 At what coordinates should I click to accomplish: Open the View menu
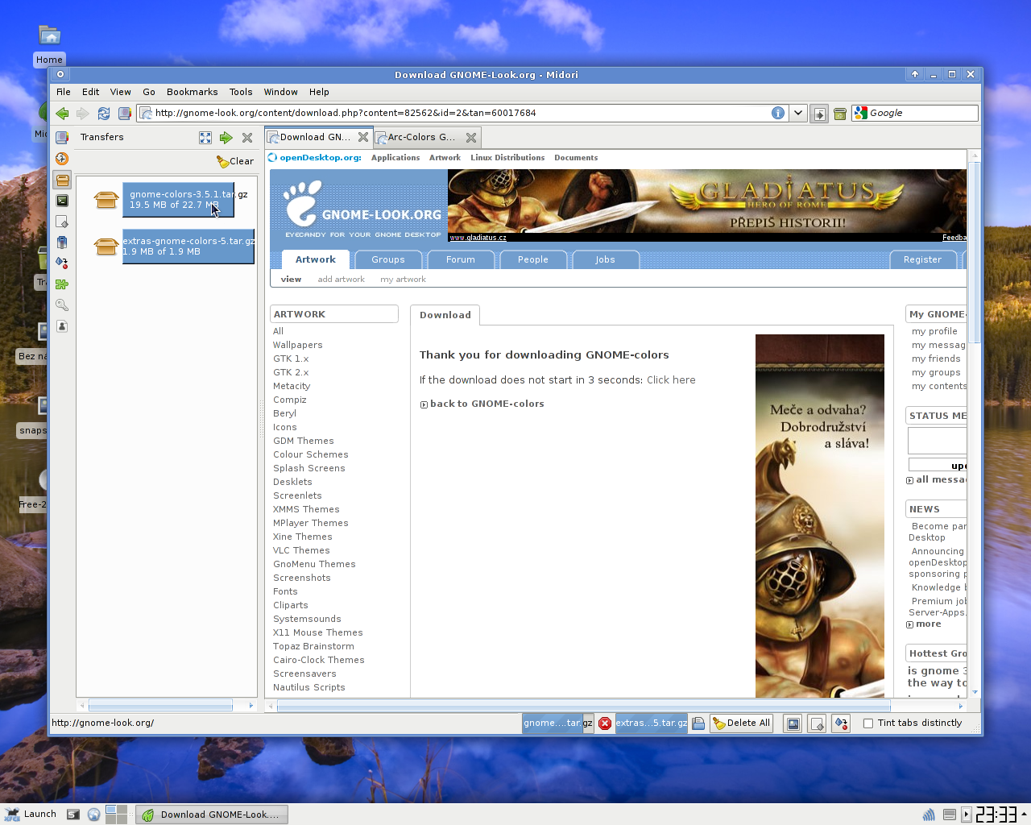pos(121,92)
